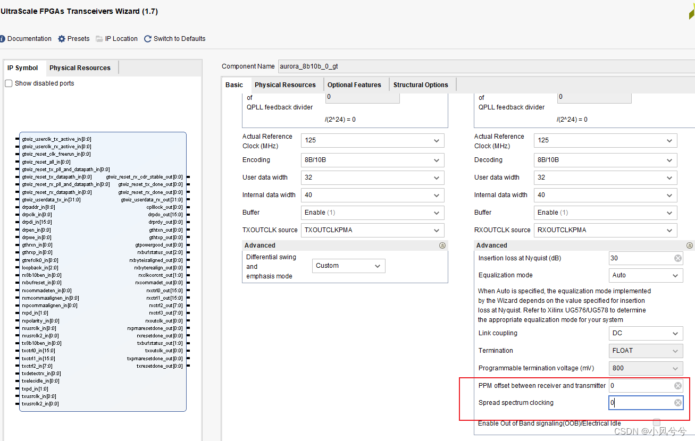Open Programmable termination voltage dropdown
Image resolution: width=695 pixels, height=441 pixels.
646,368
